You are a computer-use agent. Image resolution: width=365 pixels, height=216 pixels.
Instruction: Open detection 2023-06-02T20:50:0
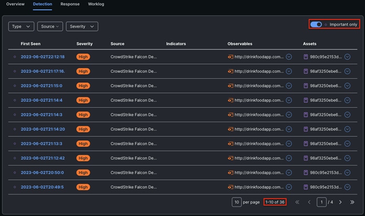(x=42, y=172)
